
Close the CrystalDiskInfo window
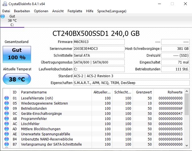click(x=185, y=4)
